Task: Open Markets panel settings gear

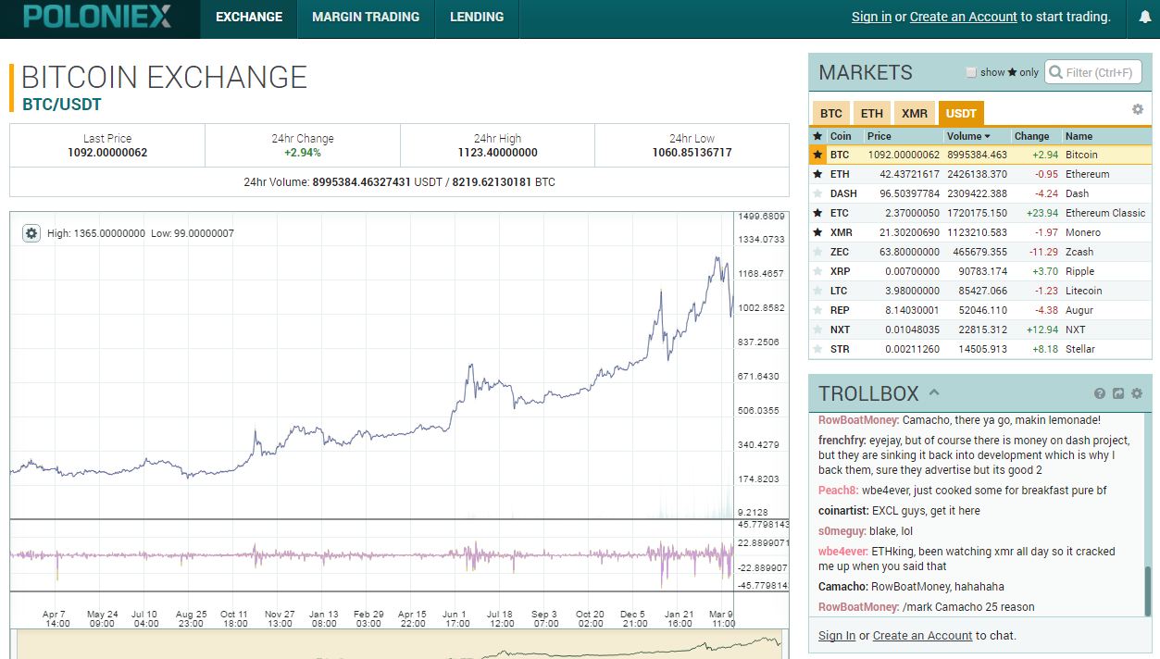Action: 1137,109
